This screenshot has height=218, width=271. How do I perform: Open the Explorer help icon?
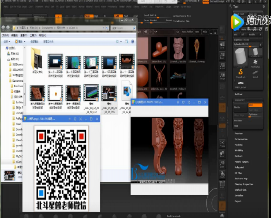click(133, 41)
